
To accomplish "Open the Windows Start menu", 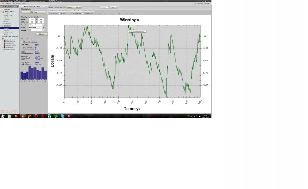I will pos(3,116).
